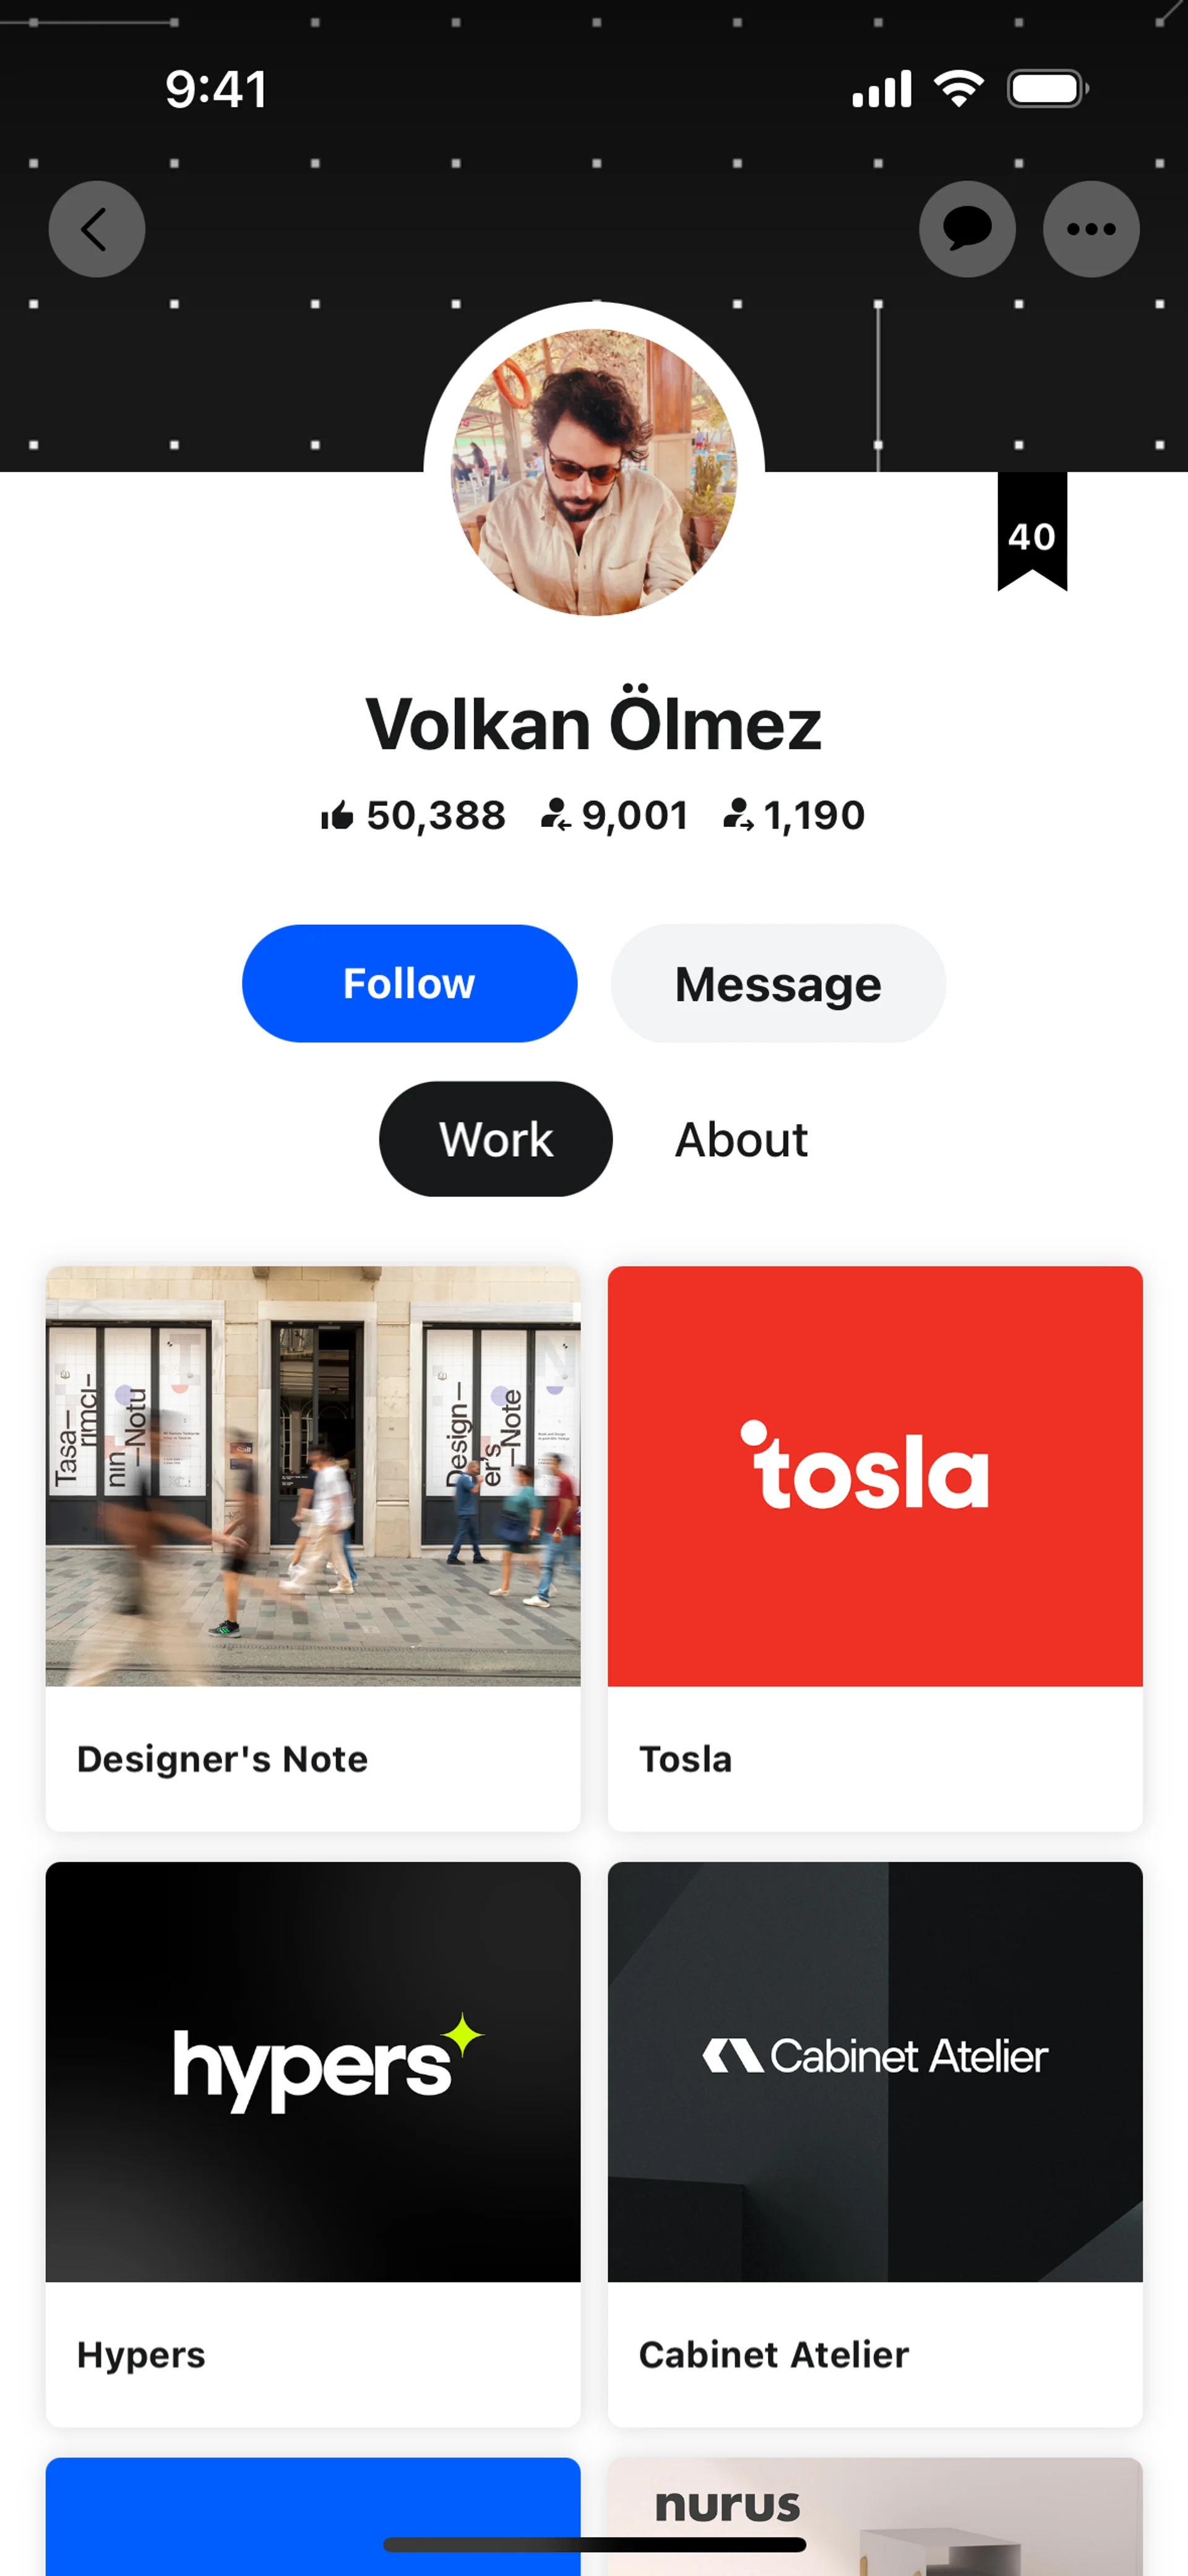1188x2576 pixels.
Task: Open the chat bubble icon
Action: [967, 229]
